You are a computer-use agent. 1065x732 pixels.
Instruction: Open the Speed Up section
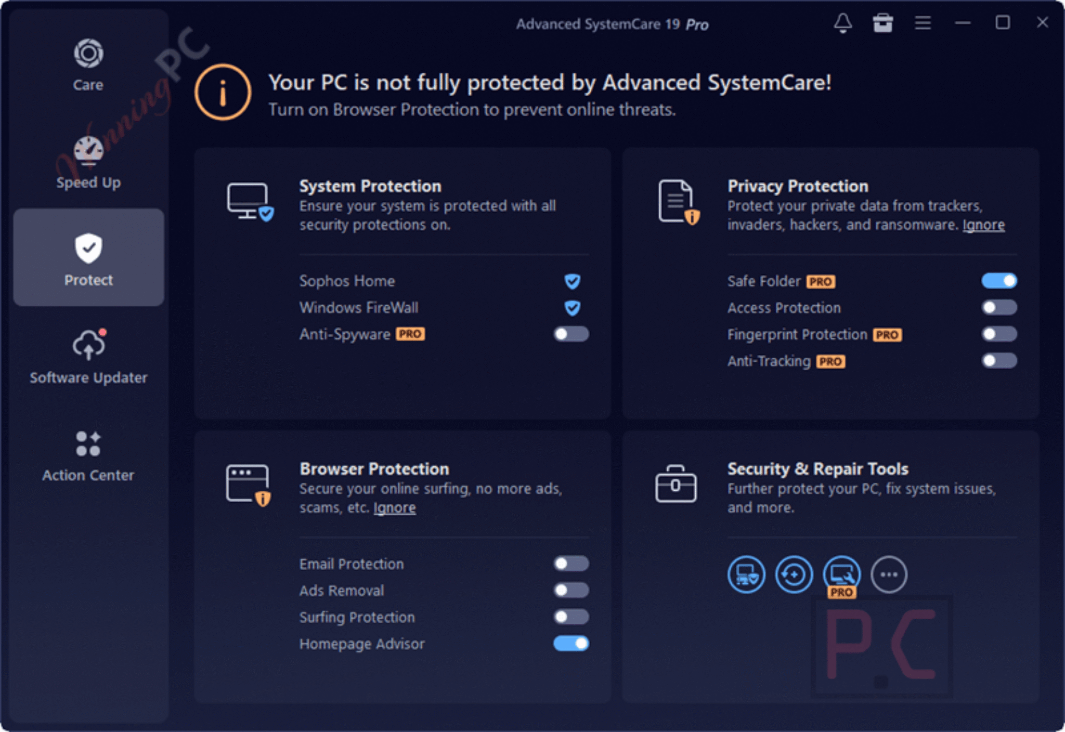(x=88, y=163)
